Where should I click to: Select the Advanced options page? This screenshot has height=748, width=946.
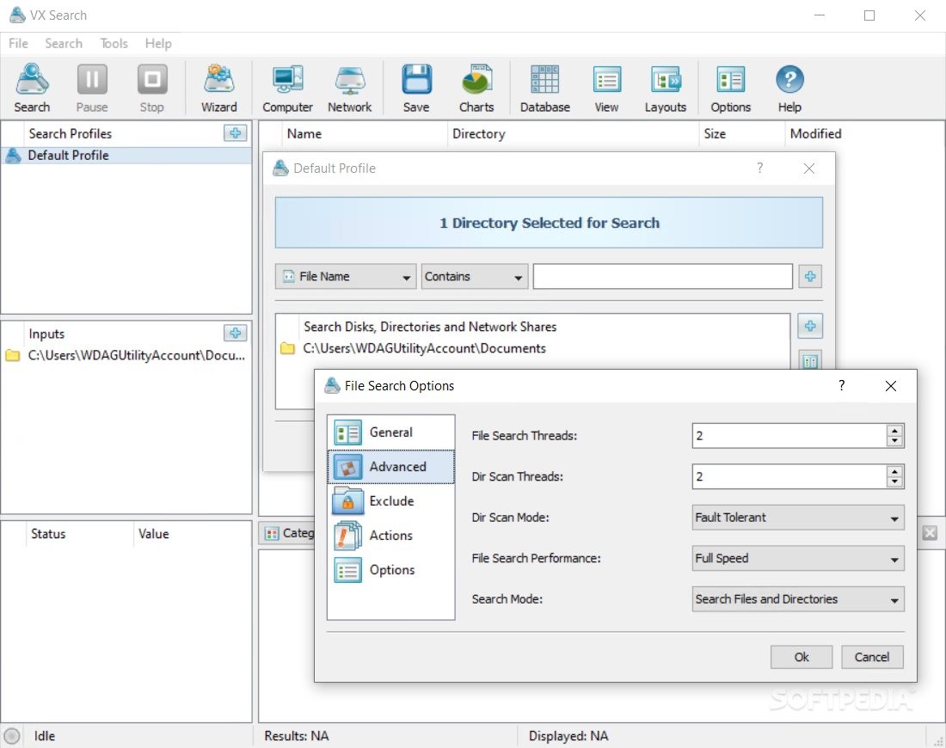(x=391, y=467)
